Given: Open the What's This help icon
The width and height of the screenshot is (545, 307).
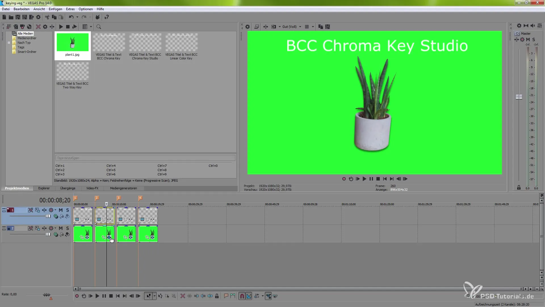Looking at the screenshot, I should tap(107, 17).
